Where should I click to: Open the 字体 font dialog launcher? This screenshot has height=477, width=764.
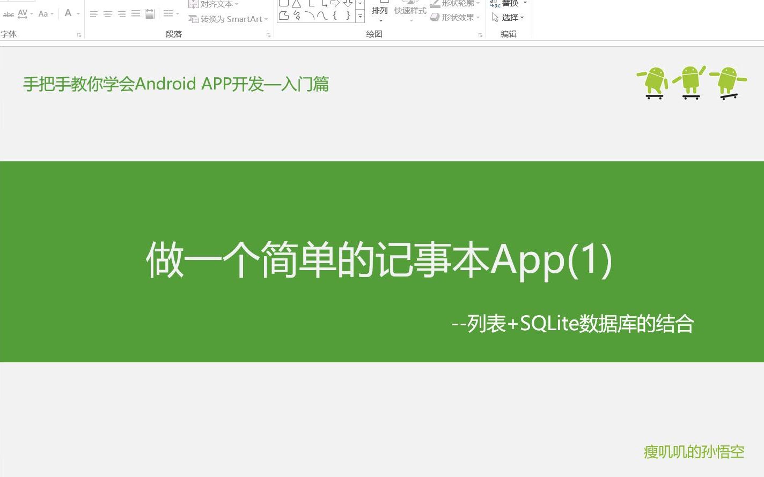coord(79,35)
